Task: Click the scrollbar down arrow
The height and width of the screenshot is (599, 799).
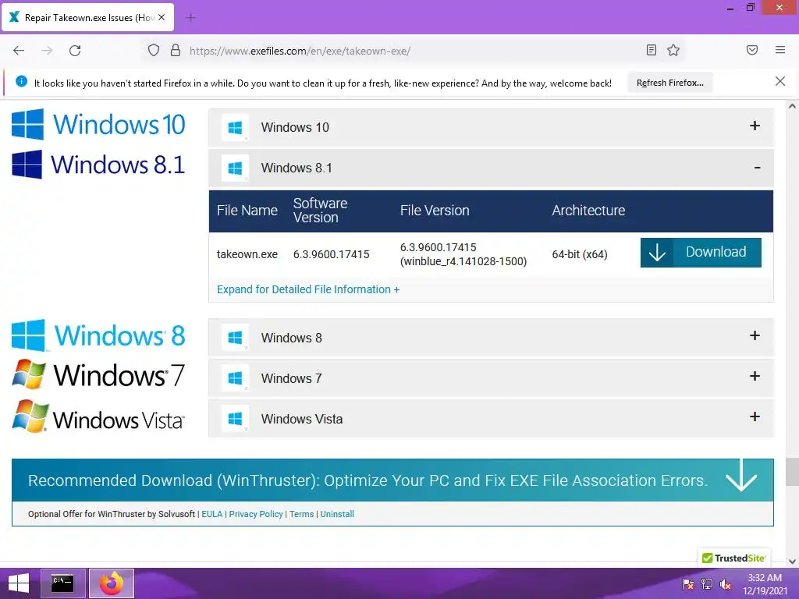Action: tap(792, 562)
